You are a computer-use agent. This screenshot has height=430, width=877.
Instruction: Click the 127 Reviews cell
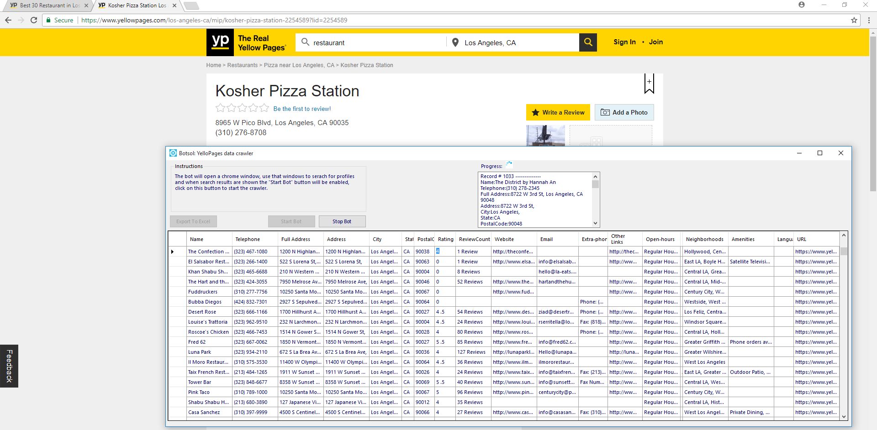[473, 352]
